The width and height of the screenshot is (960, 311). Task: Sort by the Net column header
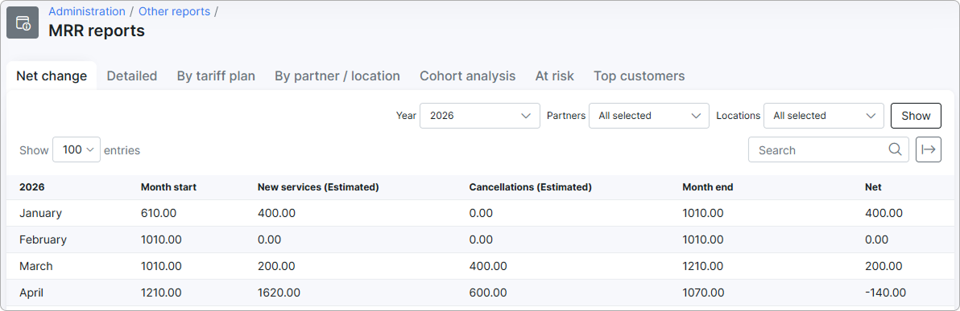(873, 187)
